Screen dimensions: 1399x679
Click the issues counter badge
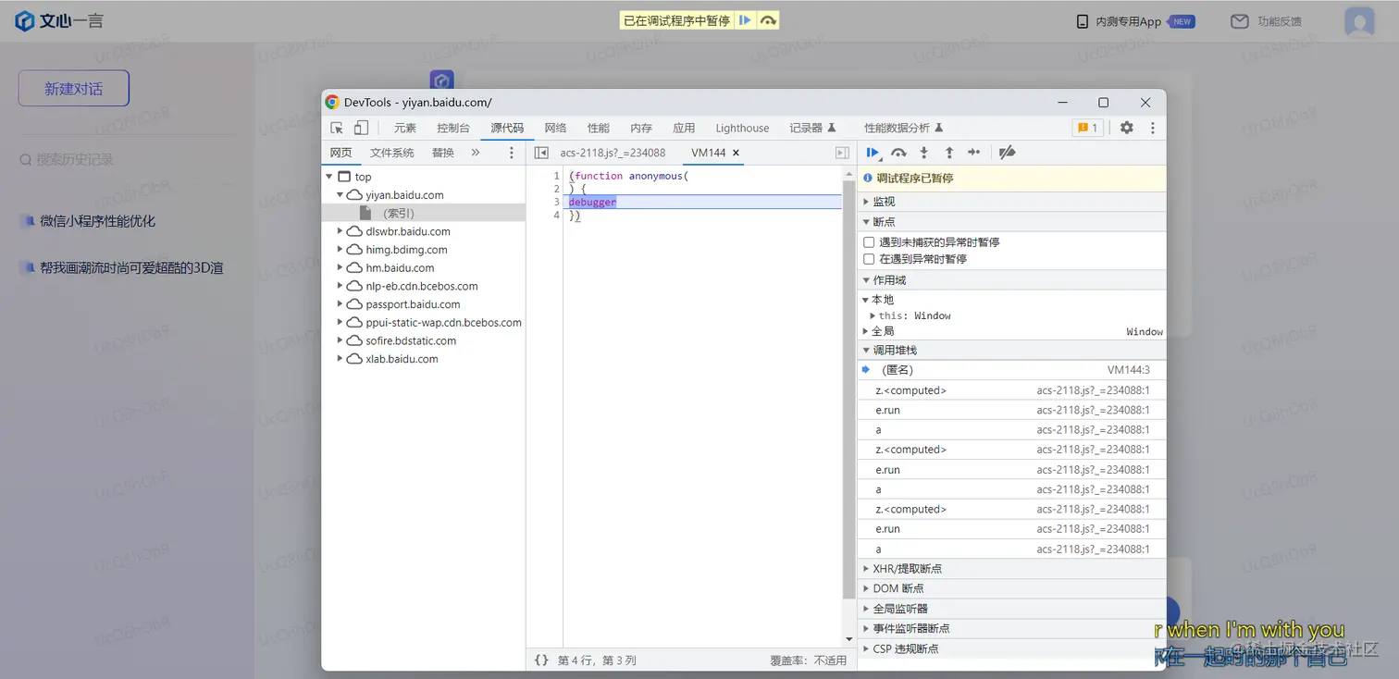(x=1087, y=128)
